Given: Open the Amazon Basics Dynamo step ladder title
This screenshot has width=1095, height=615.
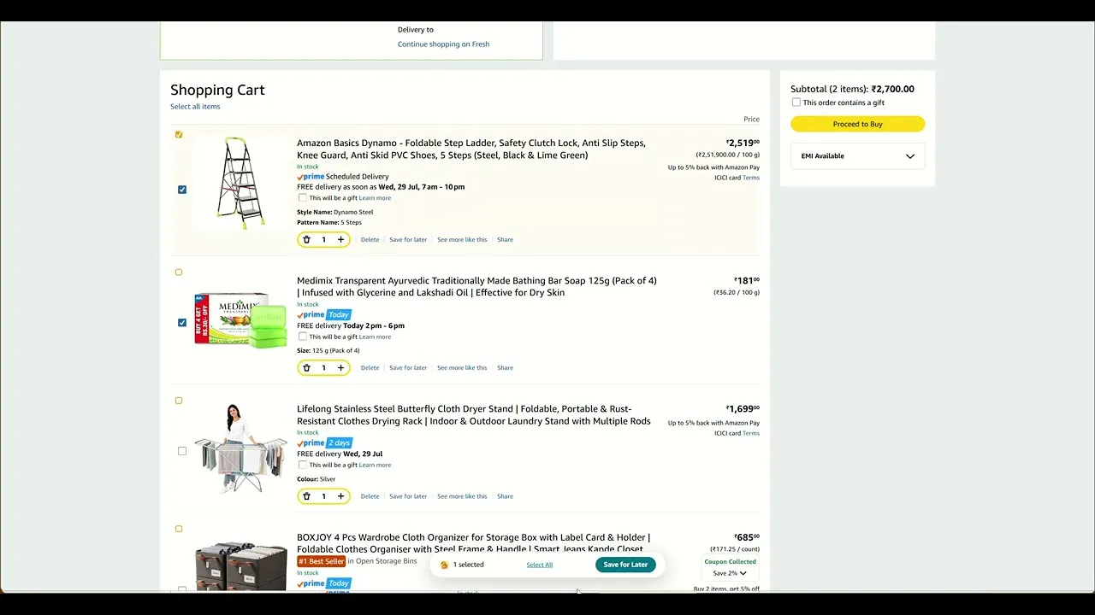Looking at the screenshot, I should click(x=471, y=149).
